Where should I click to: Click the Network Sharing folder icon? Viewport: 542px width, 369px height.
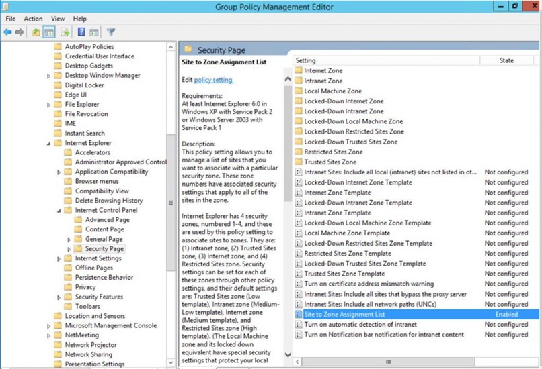pyautogui.click(x=58, y=354)
